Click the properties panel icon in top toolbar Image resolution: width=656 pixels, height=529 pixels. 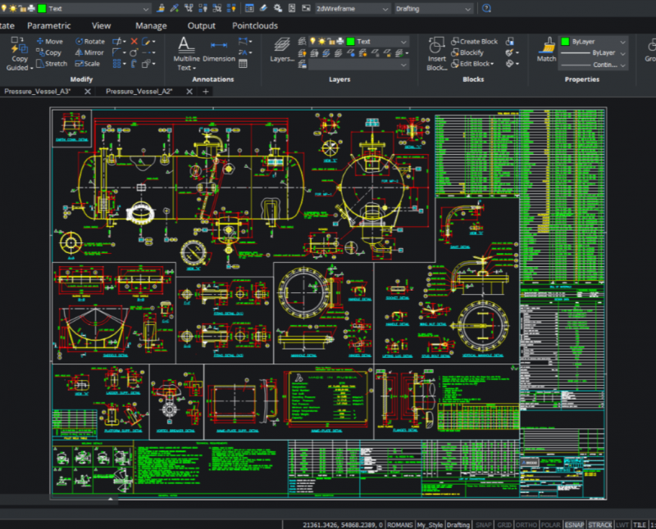pos(249,8)
